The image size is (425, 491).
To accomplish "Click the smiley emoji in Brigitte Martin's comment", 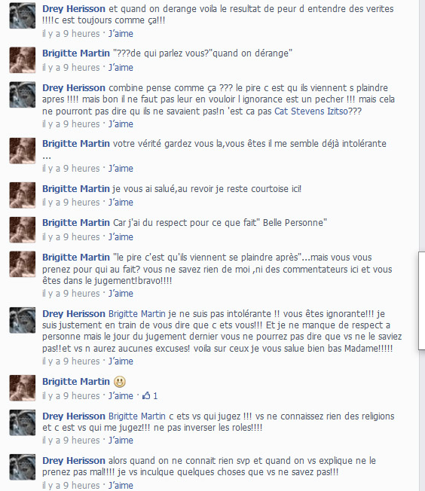I will pos(119,382).
